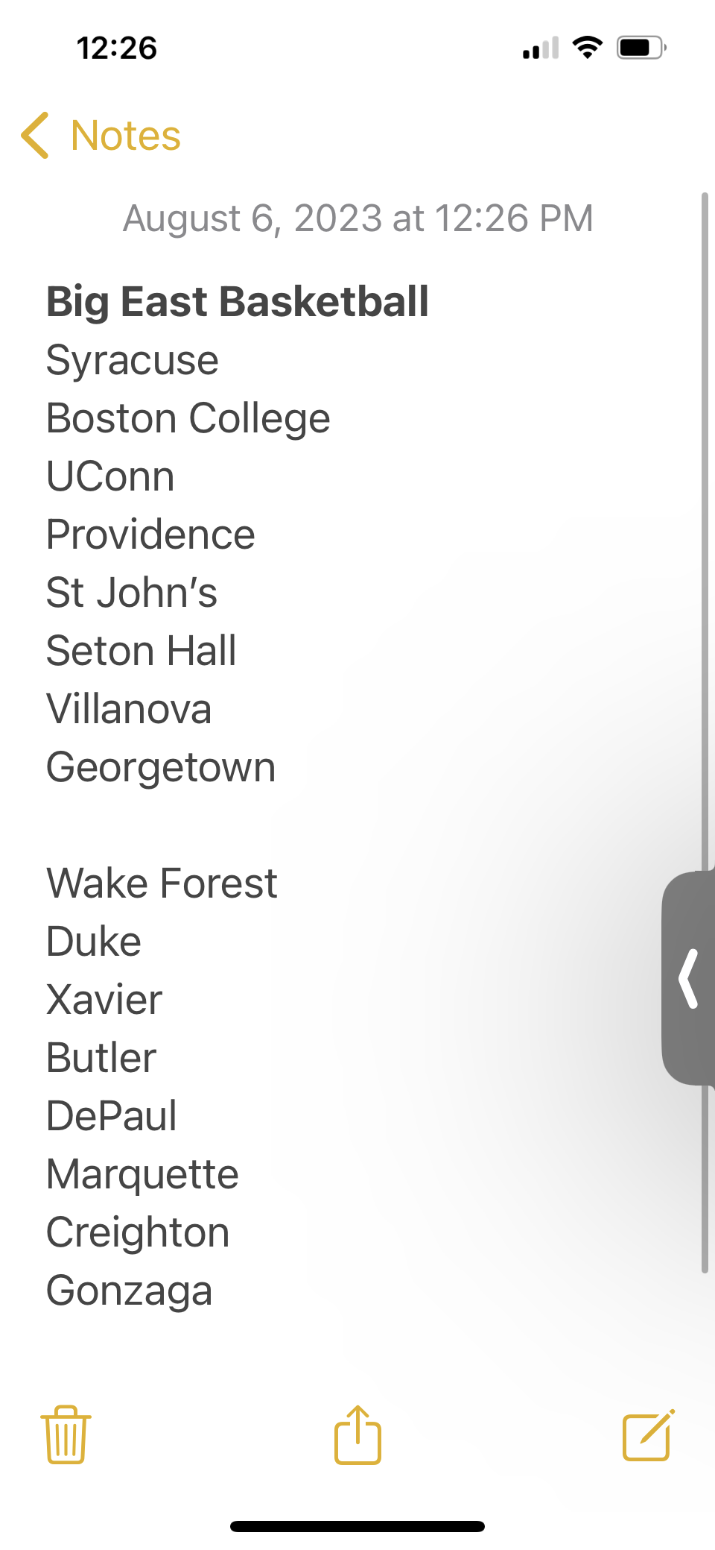Tap the 12:26 status bar clock
This screenshot has height=1550, width=715.
tap(117, 48)
